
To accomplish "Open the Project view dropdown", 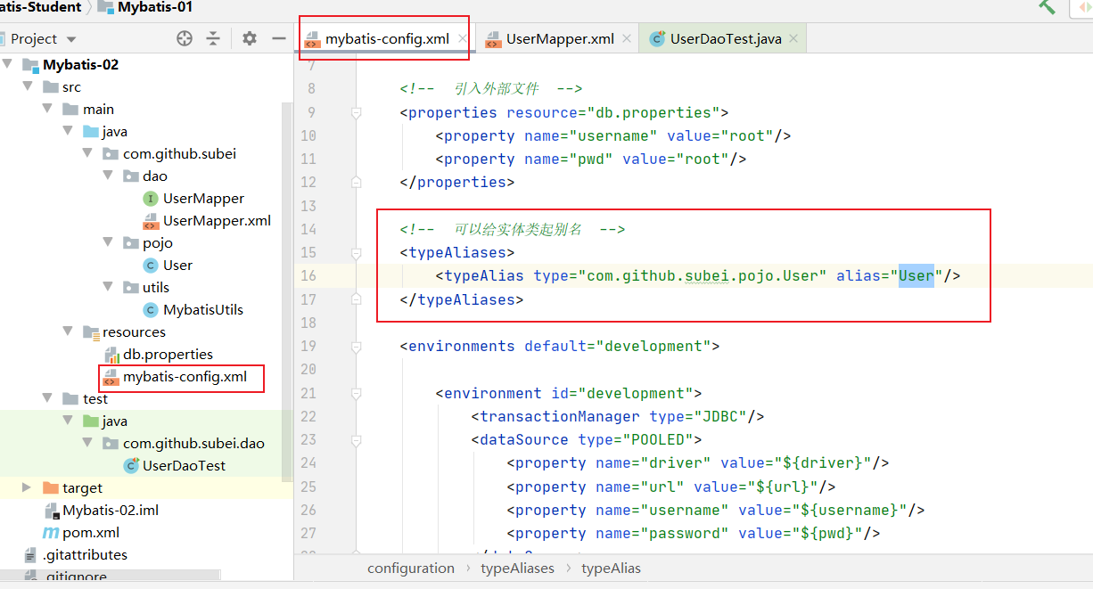I will coord(71,39).
